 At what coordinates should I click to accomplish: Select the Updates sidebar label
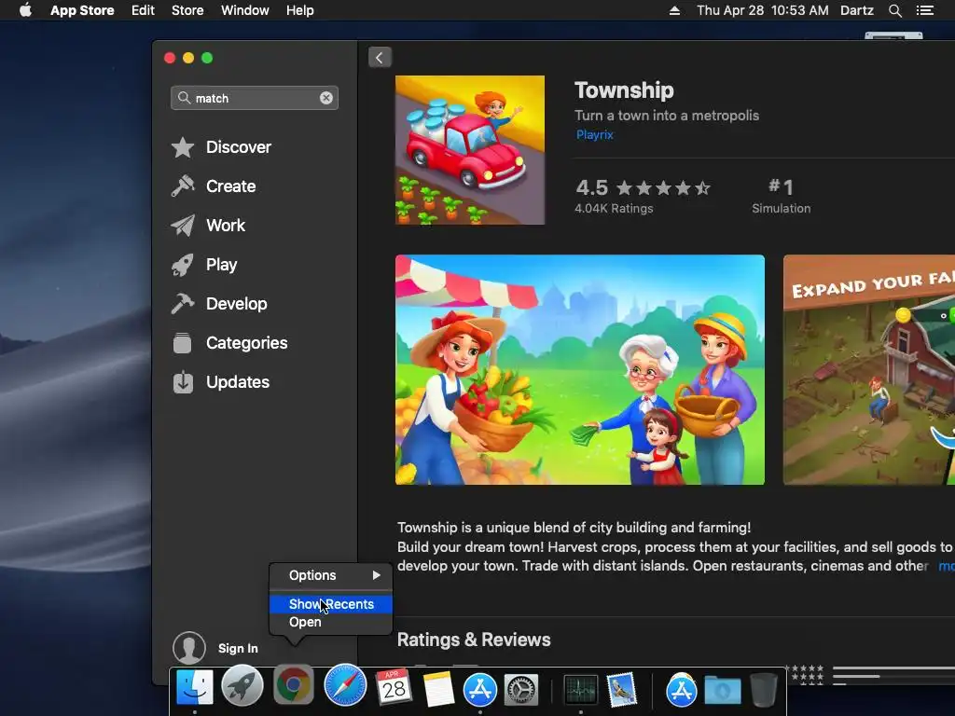[238, 382]
